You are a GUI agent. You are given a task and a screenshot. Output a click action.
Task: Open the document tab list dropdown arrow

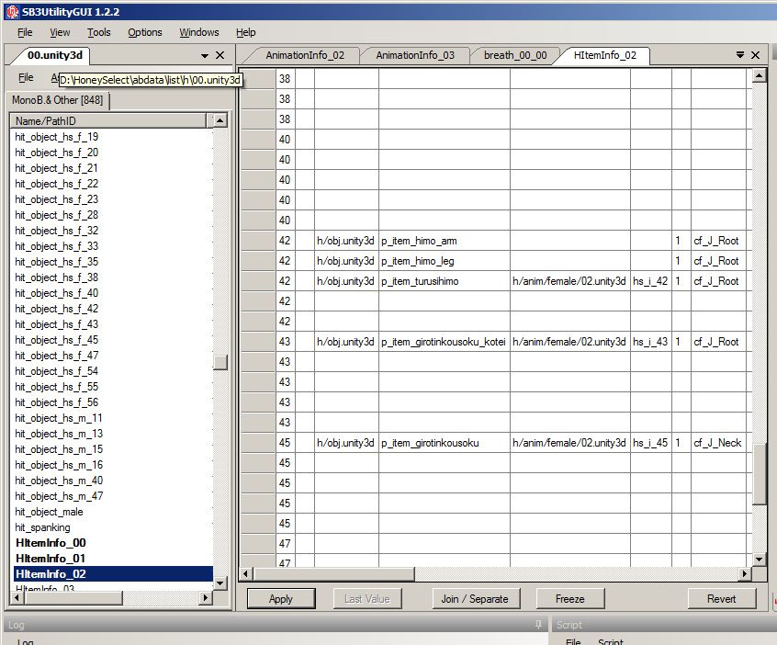coord(740,55)
